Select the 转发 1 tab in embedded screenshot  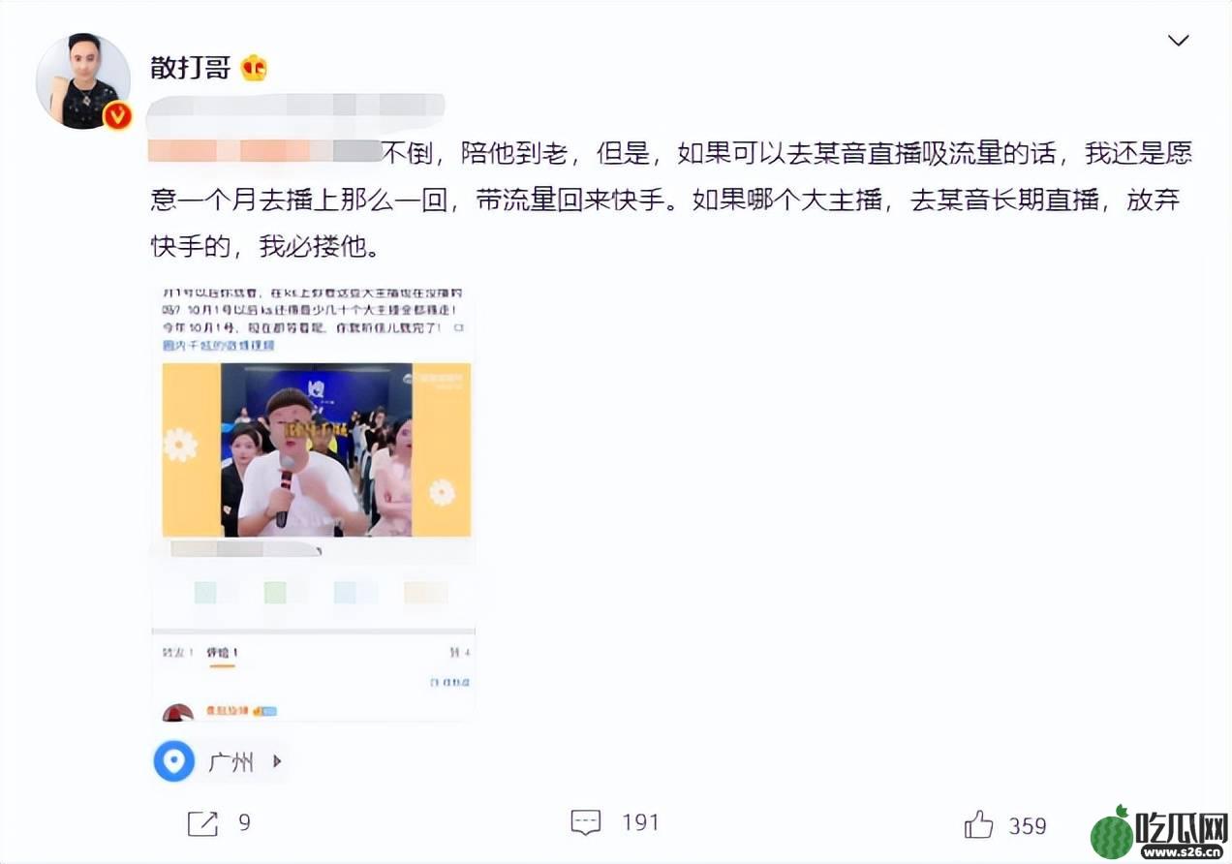pos(177,653)
